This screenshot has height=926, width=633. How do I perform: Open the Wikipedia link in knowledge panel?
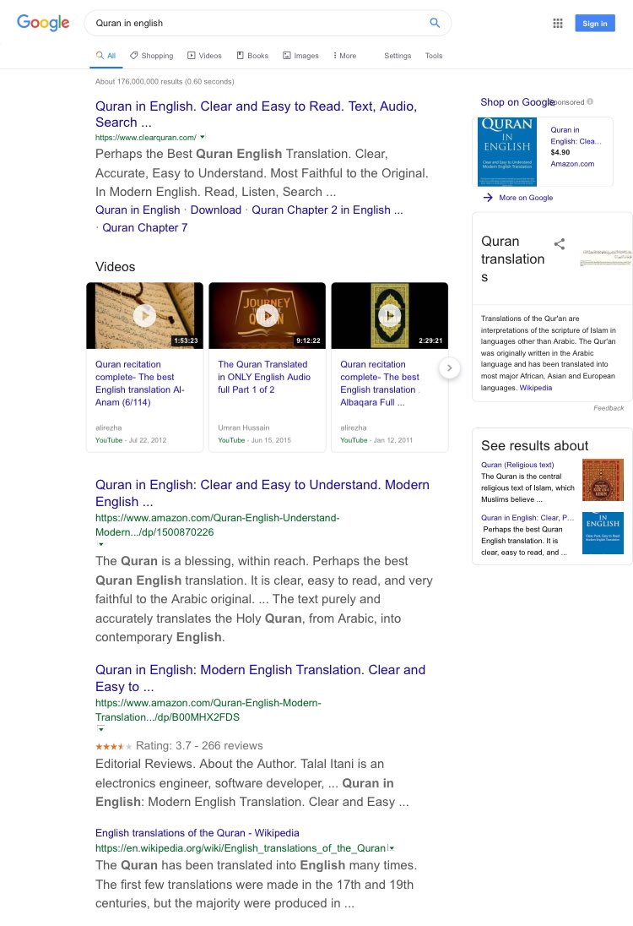536,388
